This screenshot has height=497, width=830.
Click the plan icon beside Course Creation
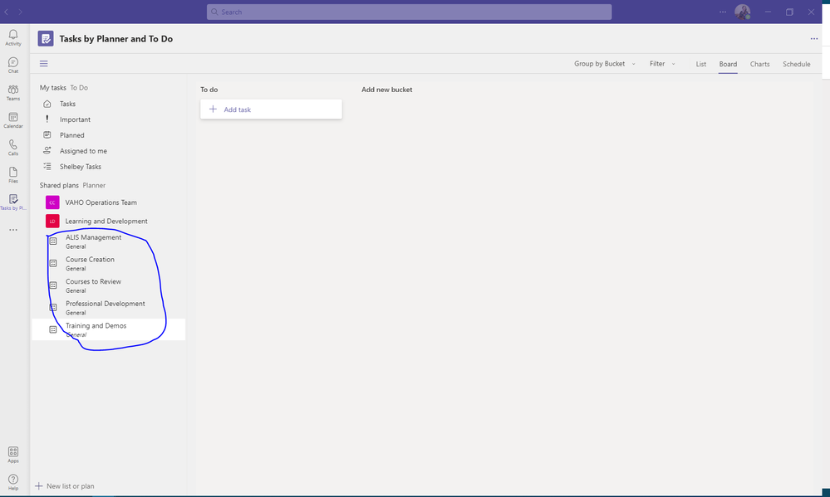(53, 263)
